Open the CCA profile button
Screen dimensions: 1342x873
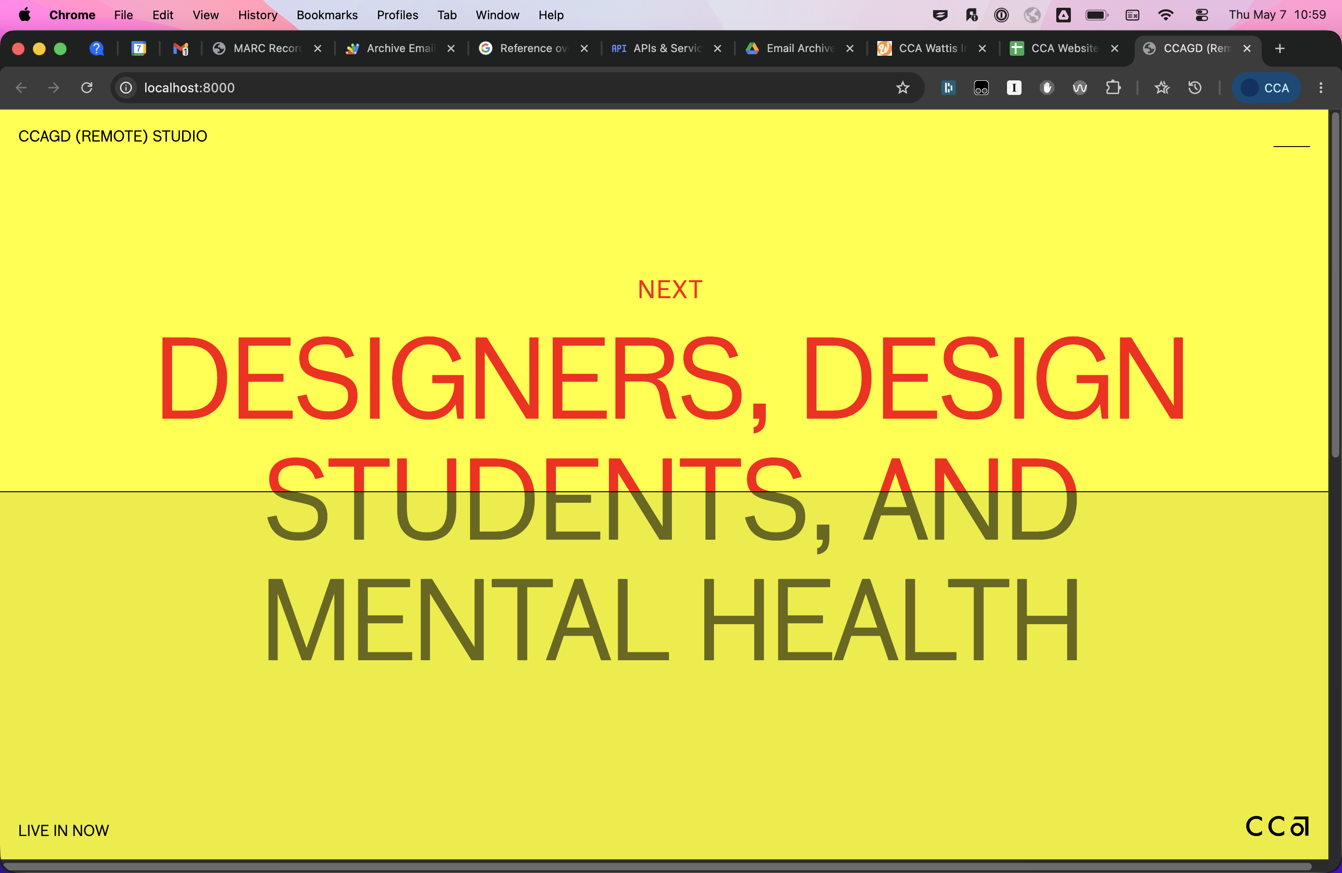1266,88
